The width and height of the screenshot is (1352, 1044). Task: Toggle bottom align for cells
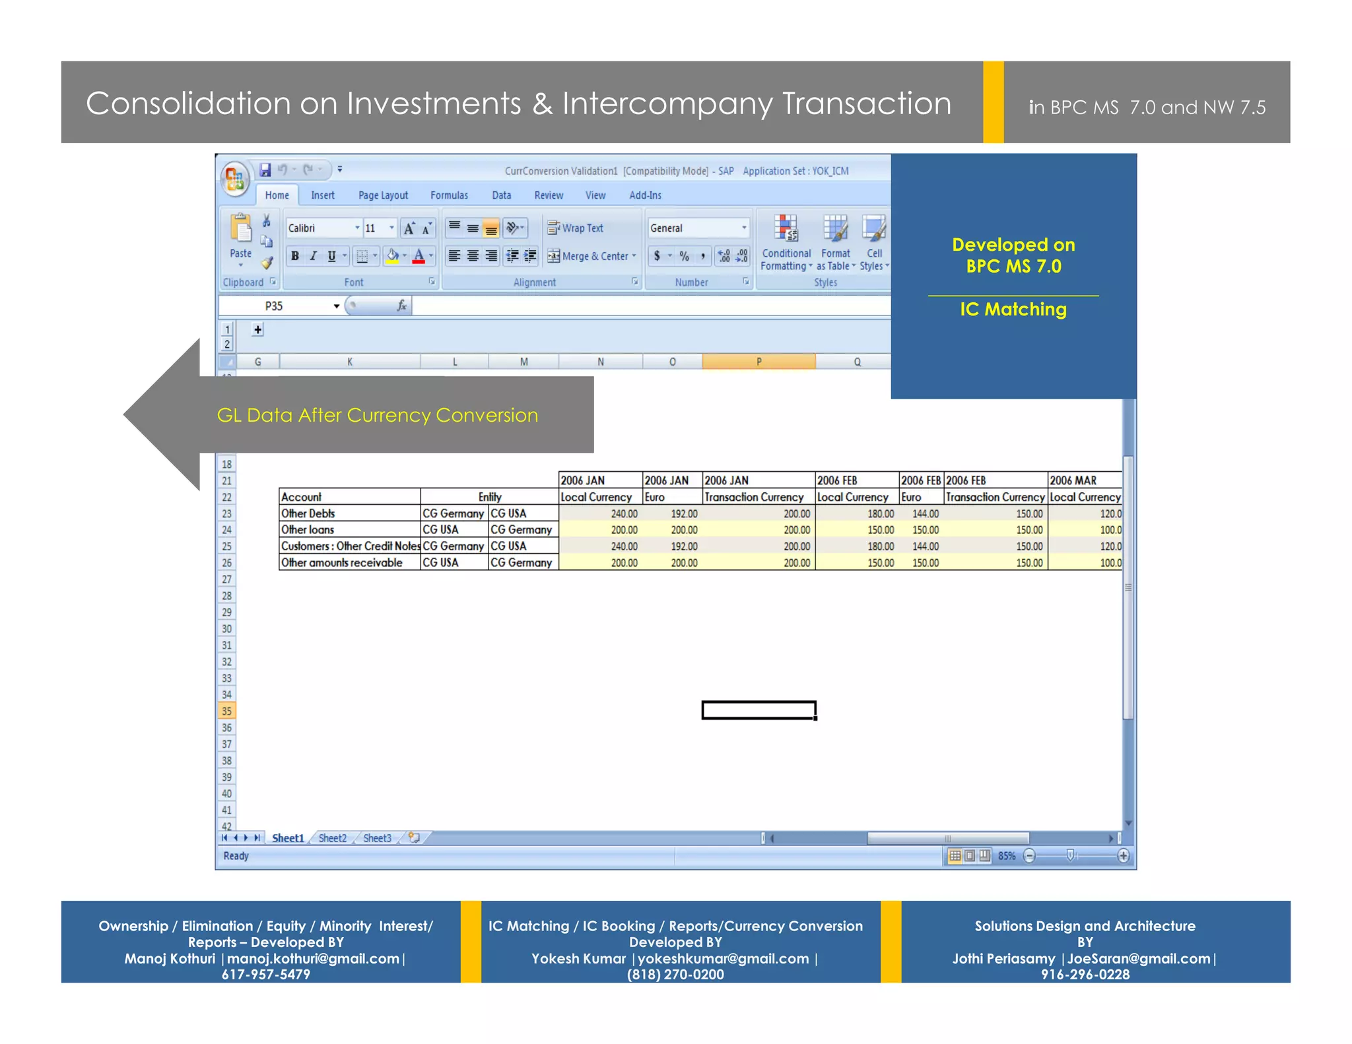(x=491, y=228)
